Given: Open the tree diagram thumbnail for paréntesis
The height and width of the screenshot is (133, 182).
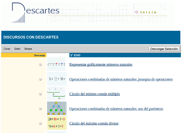Looking at the screenshot, I should pos(57,108).
